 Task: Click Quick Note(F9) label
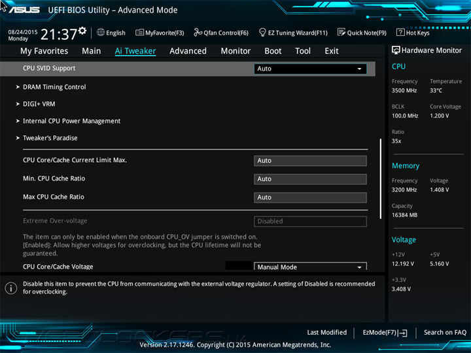pyautogui.click(x=367, y=33)
